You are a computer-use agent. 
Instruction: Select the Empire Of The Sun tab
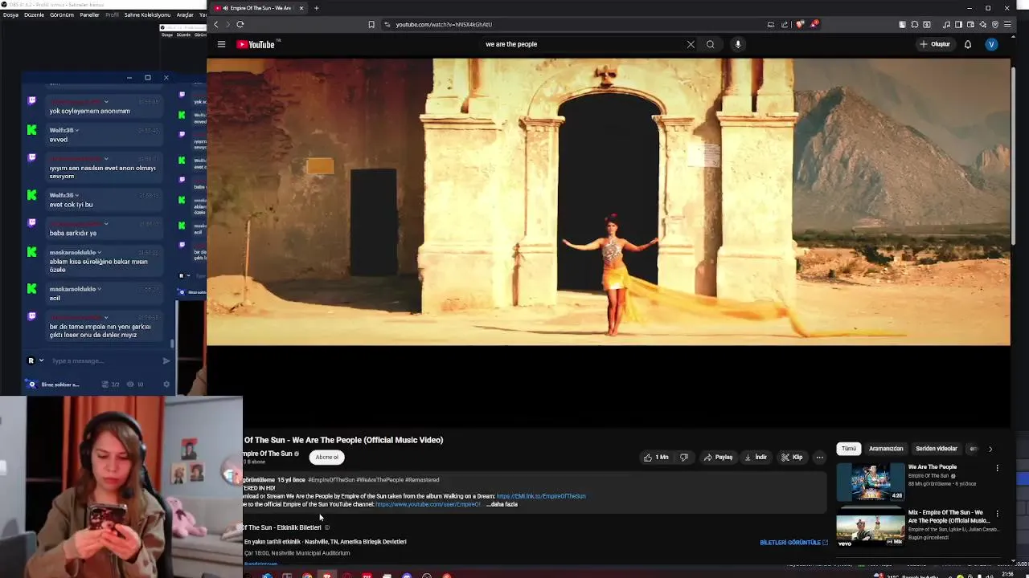click(257, 8)
